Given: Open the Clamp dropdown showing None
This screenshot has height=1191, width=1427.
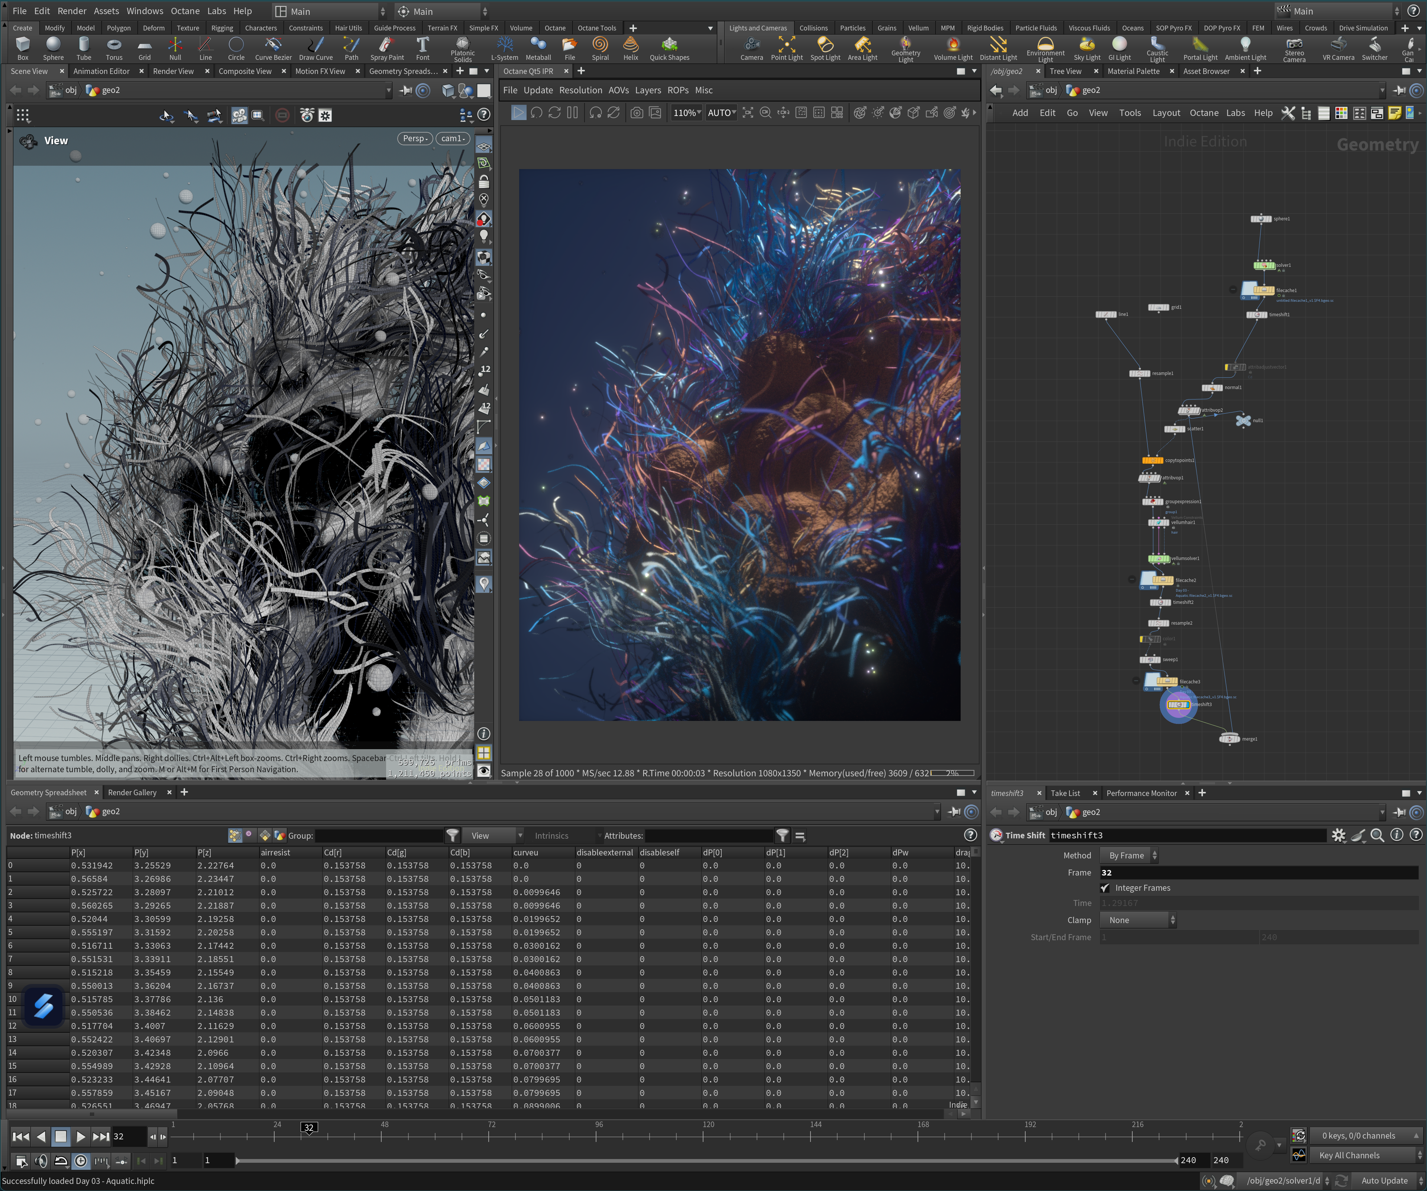Looking at the screenshot, I should 1138,920.
